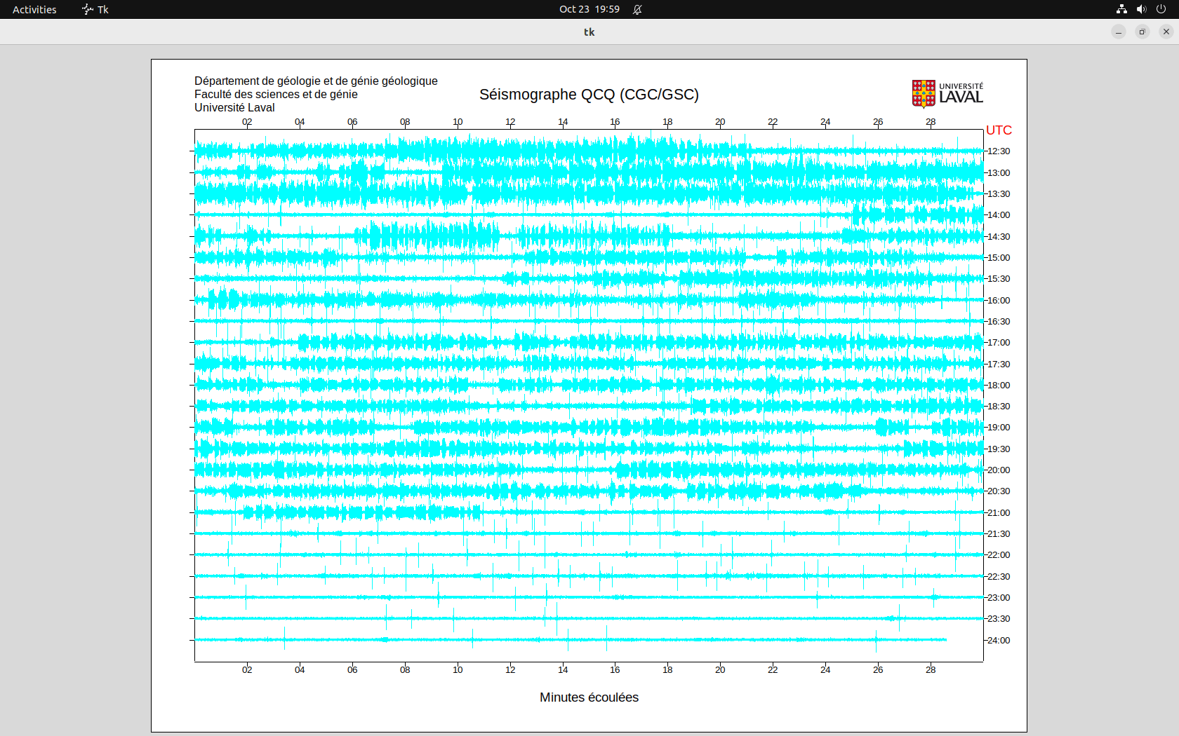The image size is (1179, 736).
Task: Click the Département de géologie header text
Action: tap(316, 81)
